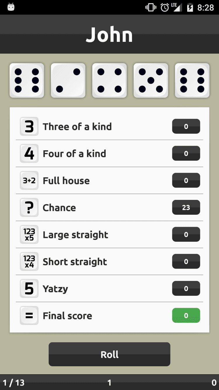Hold the die showing four
Image resolution: width=219 pixels, height=390 pixels.
pos(109,80)
